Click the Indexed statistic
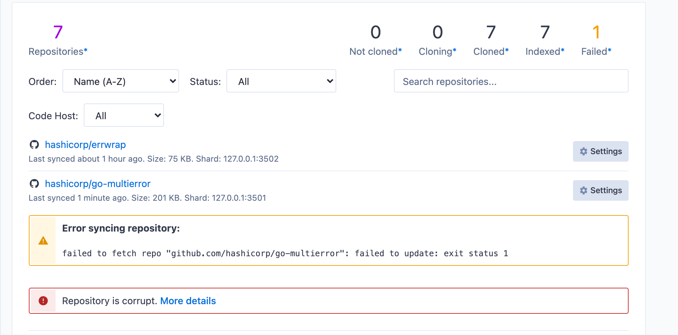The height and width of the screenshot is (335, 678). 545,40
